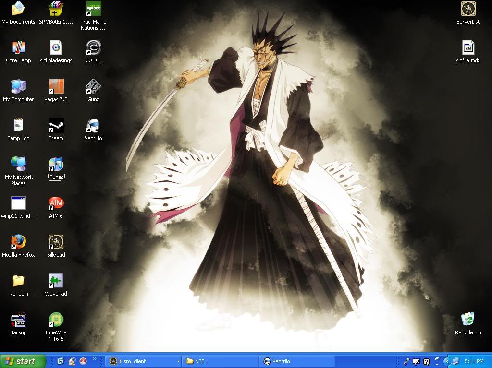Select the WavePad shortcut icon
This screenshot has height=368, width=492.
coord(56,285)
